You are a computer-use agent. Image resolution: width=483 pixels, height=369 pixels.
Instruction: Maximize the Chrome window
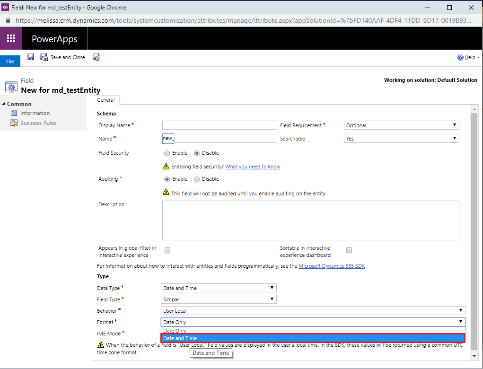(449, 8)
